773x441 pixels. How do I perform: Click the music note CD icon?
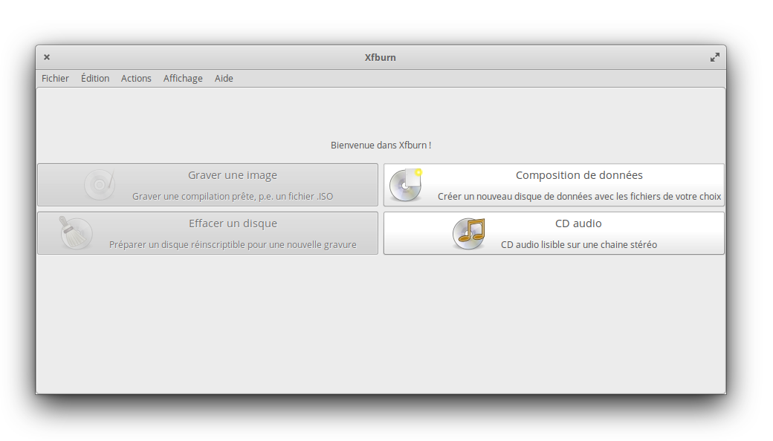tap(469, 233)
